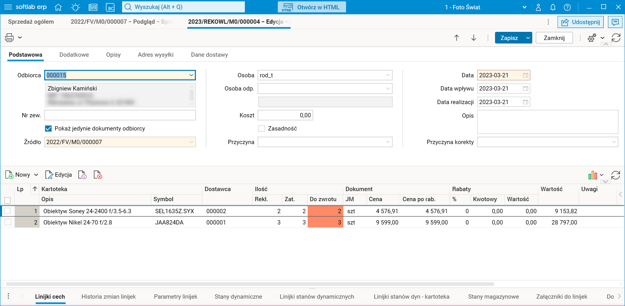Refresh the document form
Image resolution: width=625 pixels, height=306 pixels.
[616, 38]
